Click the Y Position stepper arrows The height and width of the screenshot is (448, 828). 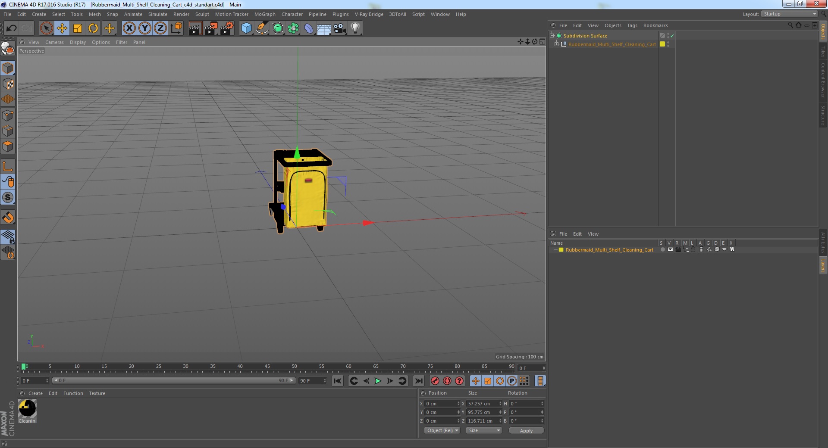coord(458,412)
